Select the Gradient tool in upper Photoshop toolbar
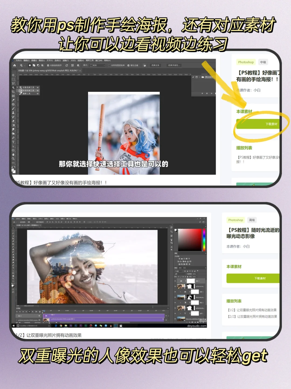This screenshot has width=291, height=389. click(x=13, y=125)
